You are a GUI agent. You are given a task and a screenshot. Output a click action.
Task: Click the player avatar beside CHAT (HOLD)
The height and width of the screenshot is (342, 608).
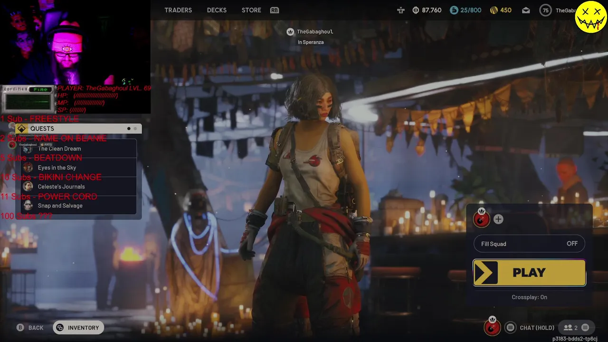(492, 327)
